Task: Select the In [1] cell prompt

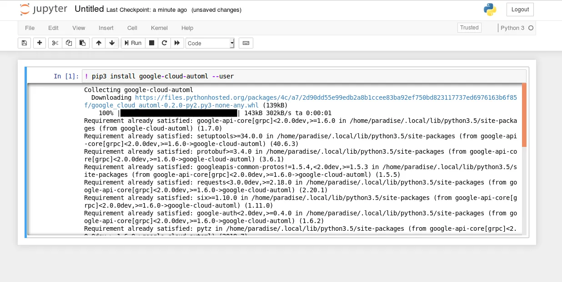Action: (x=66, y=76)
